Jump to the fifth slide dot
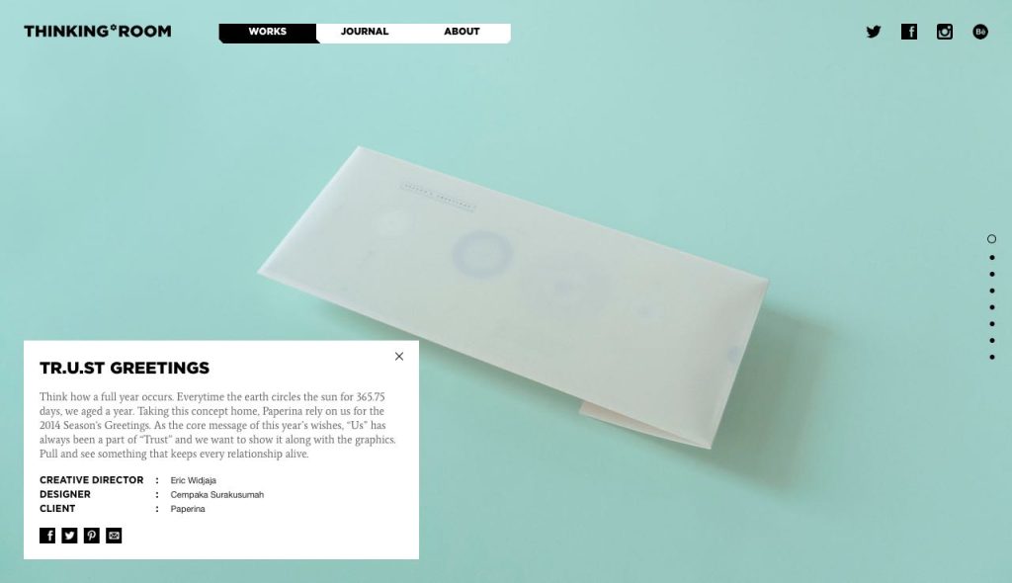This screenshot has width=1012, height=583. coord(992,307)
